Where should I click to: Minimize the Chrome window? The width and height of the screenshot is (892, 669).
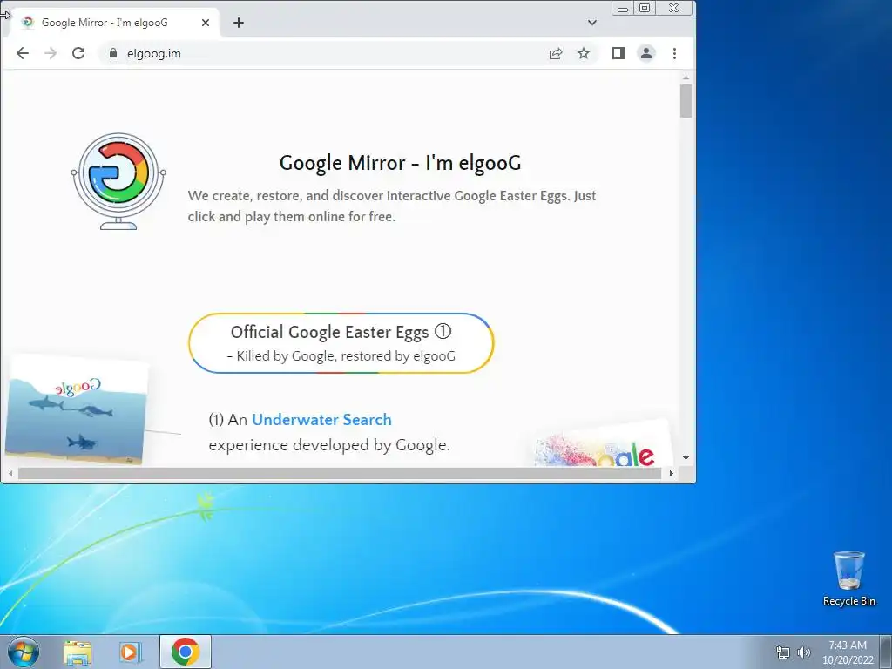click(623, 9)
